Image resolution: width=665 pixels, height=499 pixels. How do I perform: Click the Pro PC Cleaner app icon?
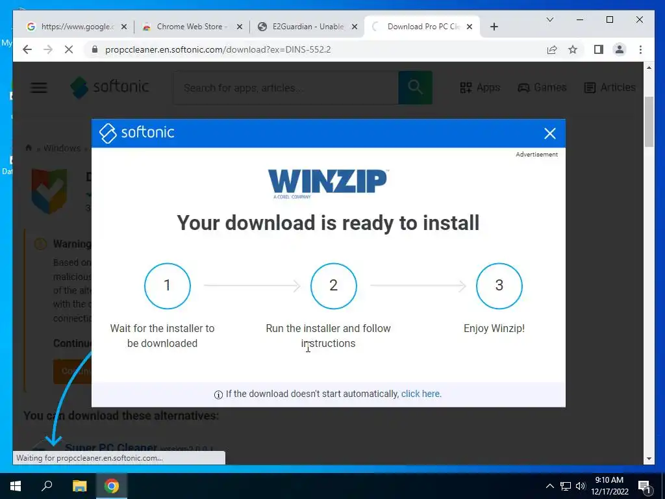click(x=49, y=190)
